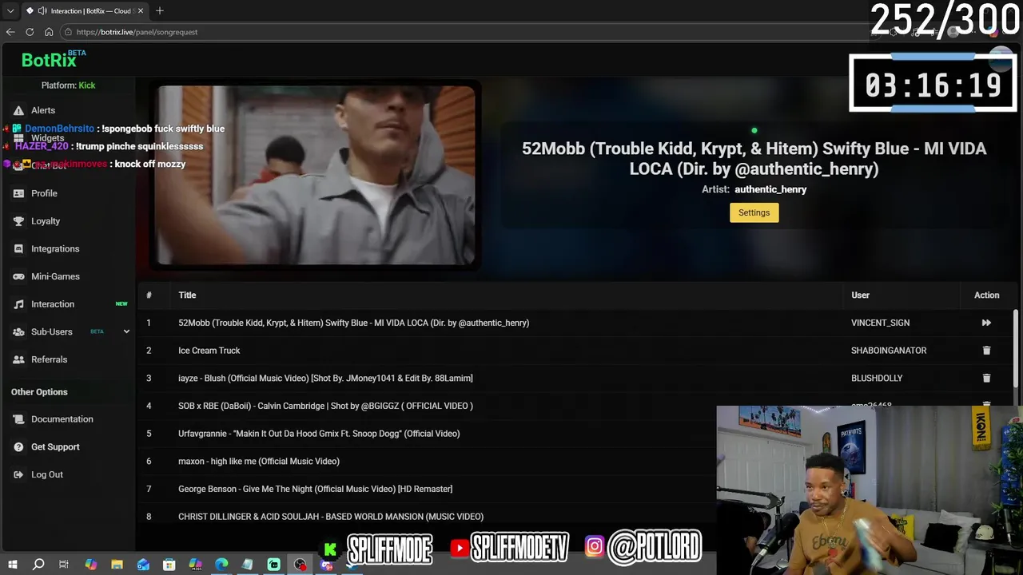Open the Integrations page
This screenshot has height=575, width=1023.
[55, 248]
